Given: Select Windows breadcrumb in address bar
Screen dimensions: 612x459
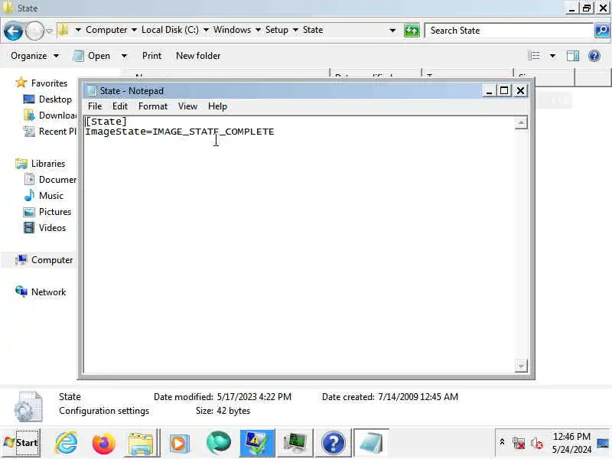Looking at the screenshot, I should [x=232, y=30].
